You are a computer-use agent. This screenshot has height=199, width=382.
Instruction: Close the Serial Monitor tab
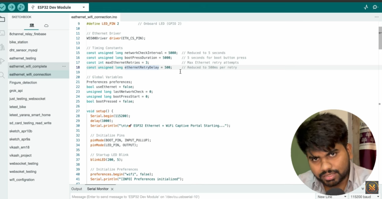click(112, 189)
